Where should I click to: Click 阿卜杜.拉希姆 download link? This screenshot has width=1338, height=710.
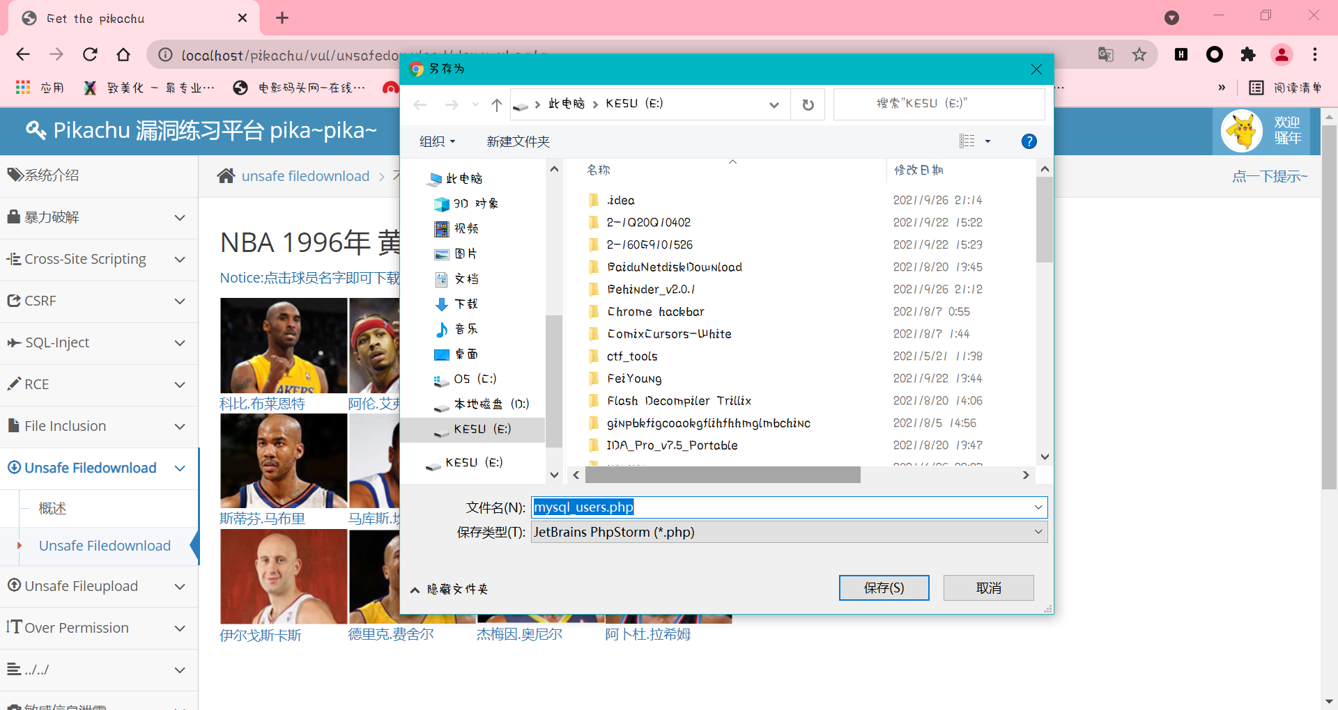pos(648,634)
